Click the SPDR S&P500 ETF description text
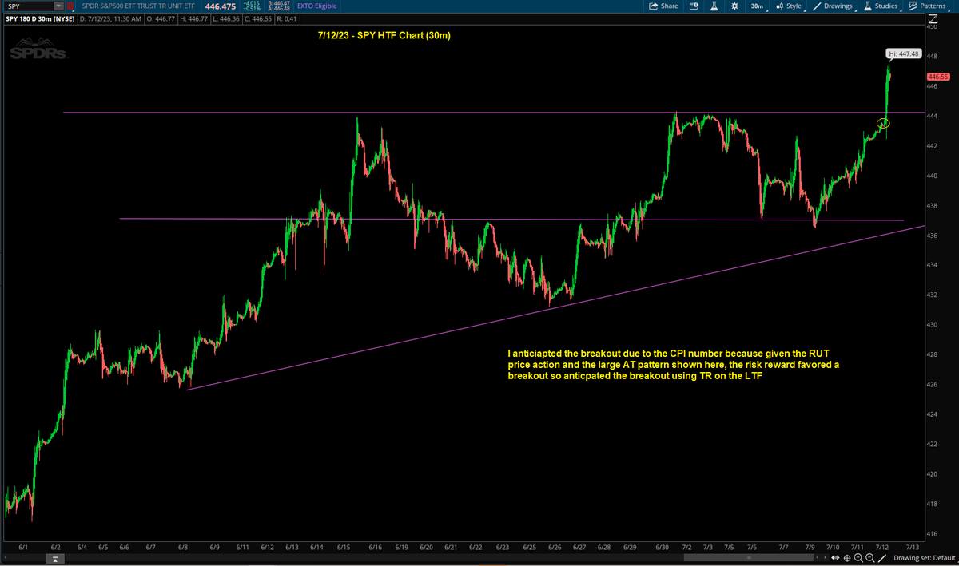959x566 pixels. [138, 6]
